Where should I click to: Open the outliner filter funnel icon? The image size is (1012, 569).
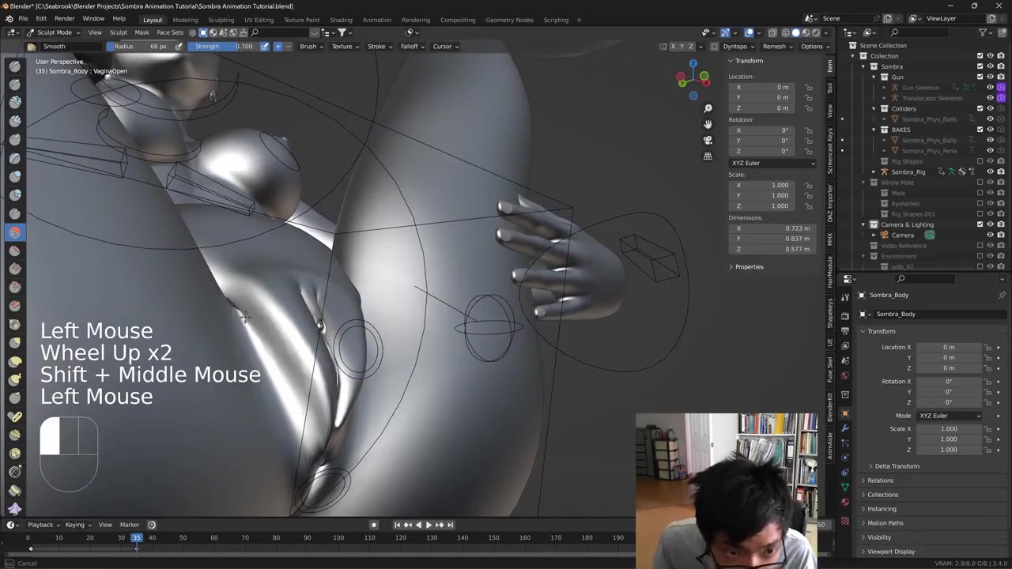(982, 32)
